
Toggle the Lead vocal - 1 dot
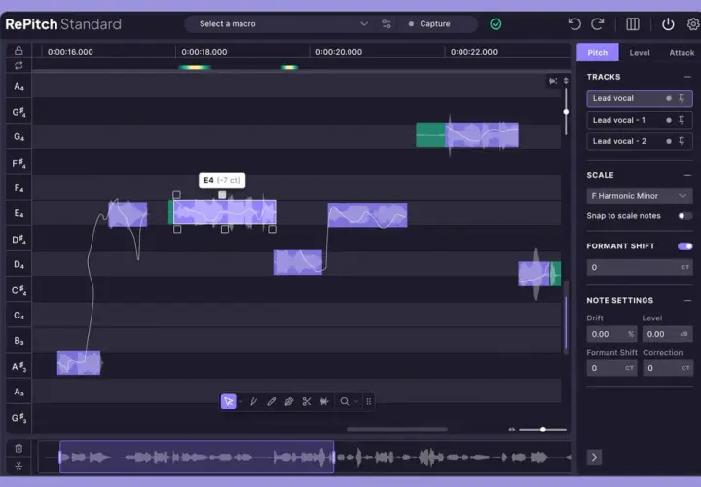(668, 120)
